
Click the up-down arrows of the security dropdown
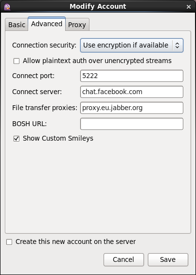point(178,46)
